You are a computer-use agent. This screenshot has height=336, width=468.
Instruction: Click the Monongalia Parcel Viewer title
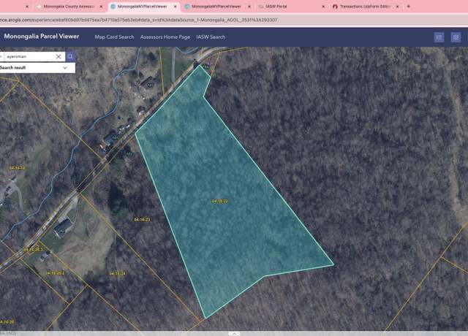pos(42,37)
